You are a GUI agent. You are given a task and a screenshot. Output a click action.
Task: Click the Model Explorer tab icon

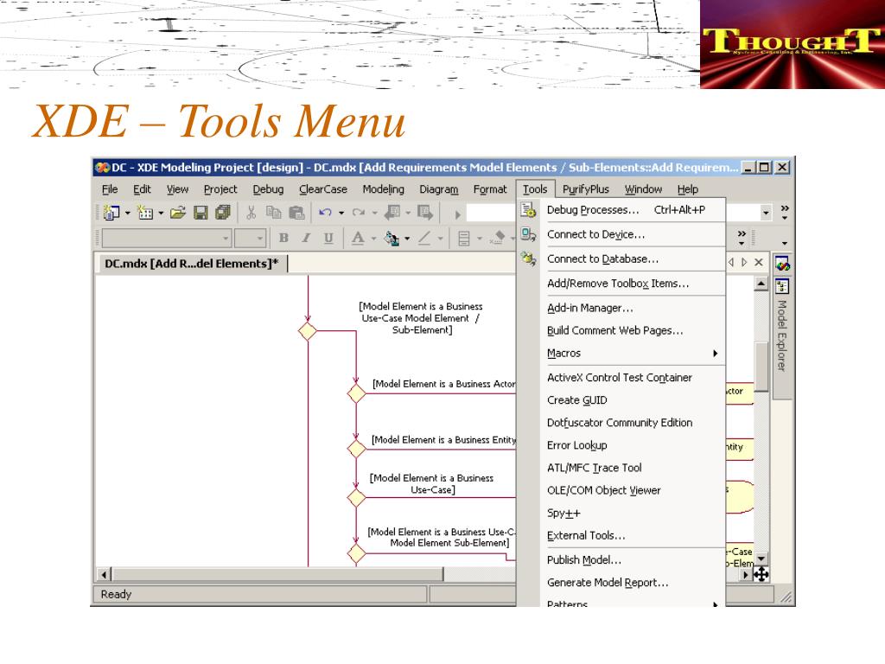(x=782, y=287)
